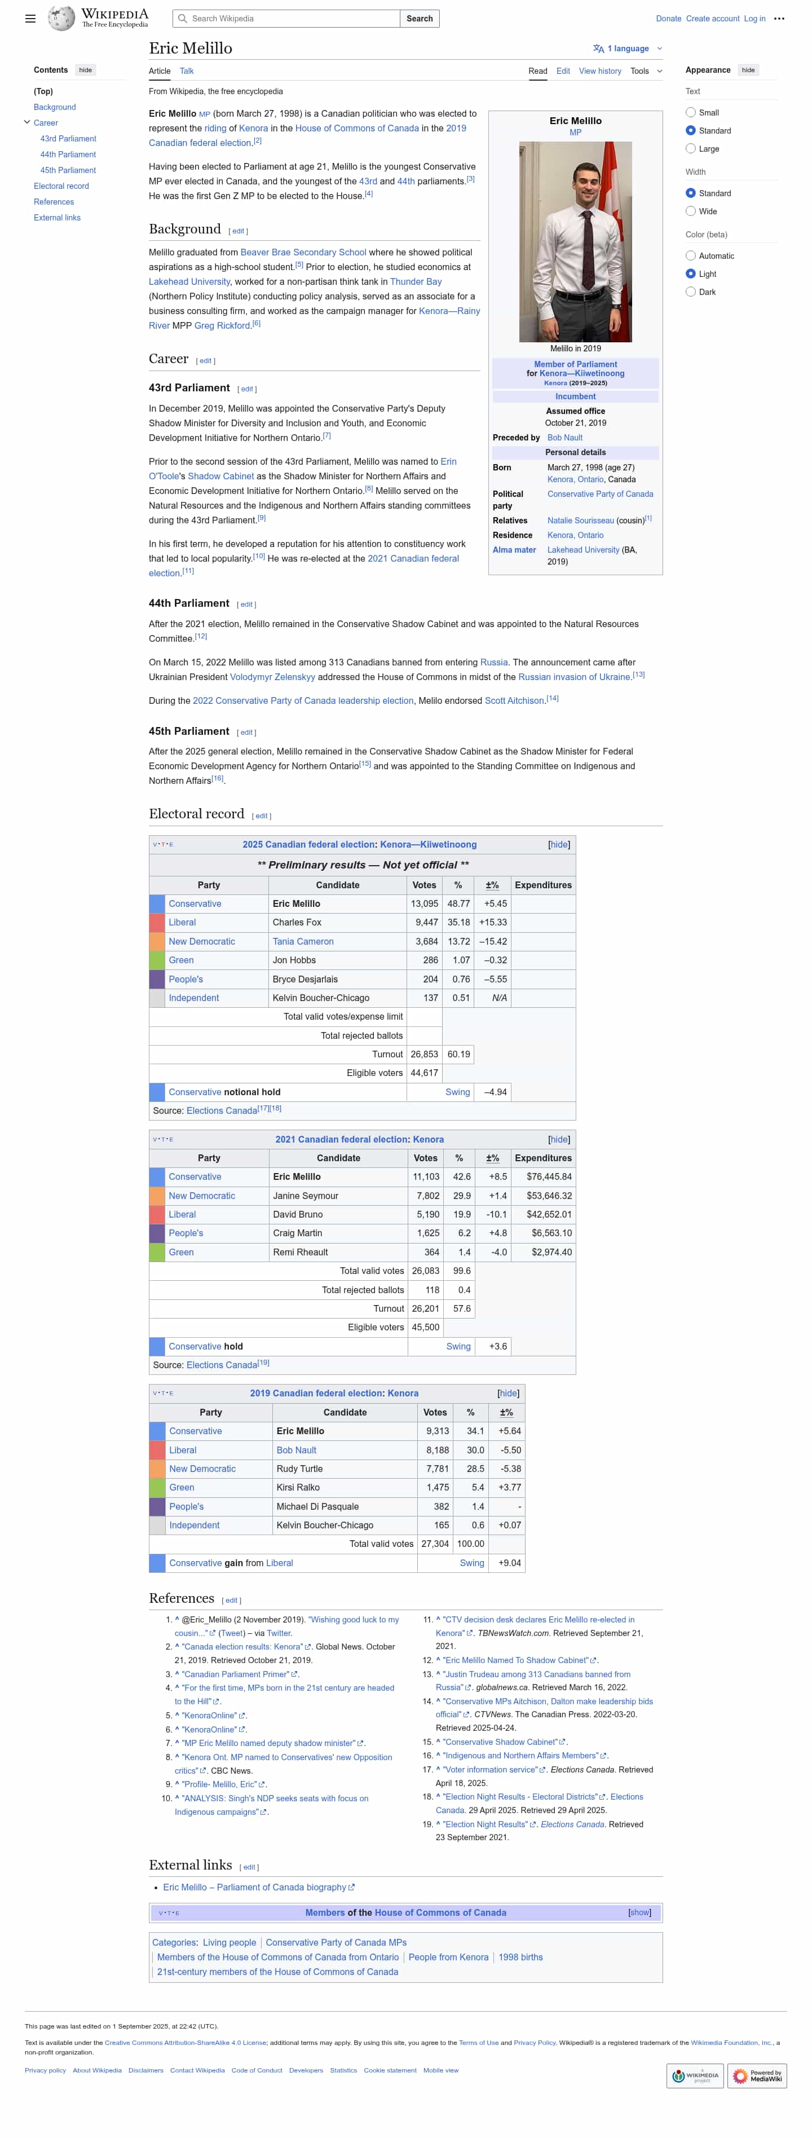Image resolution: width=812 pixels, height=2138 pixels.
Task: Hide the 2021 Canadian federal election table
Action: [559, 1140]
